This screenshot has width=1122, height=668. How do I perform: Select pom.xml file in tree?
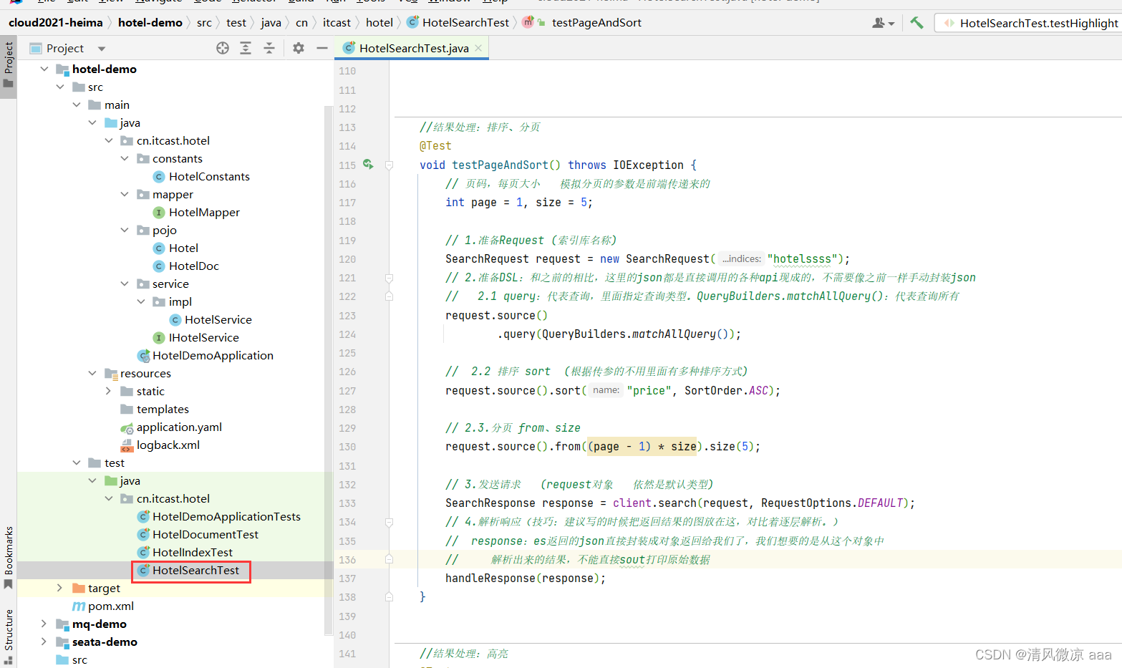[x=110, y=606]
